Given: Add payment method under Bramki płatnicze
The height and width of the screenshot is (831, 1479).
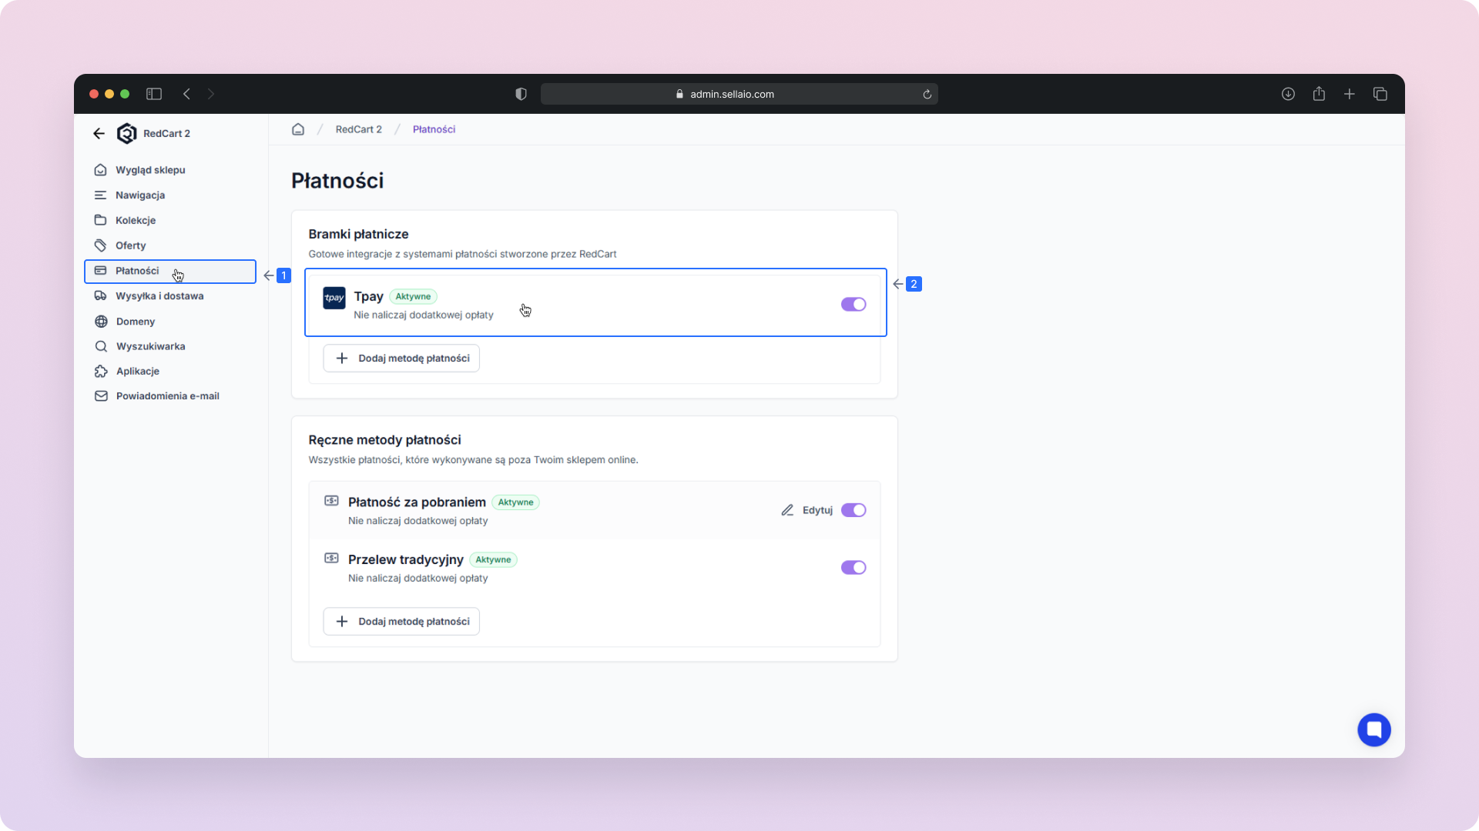Looking at the screenshot, I should click(x=401, y=359).
